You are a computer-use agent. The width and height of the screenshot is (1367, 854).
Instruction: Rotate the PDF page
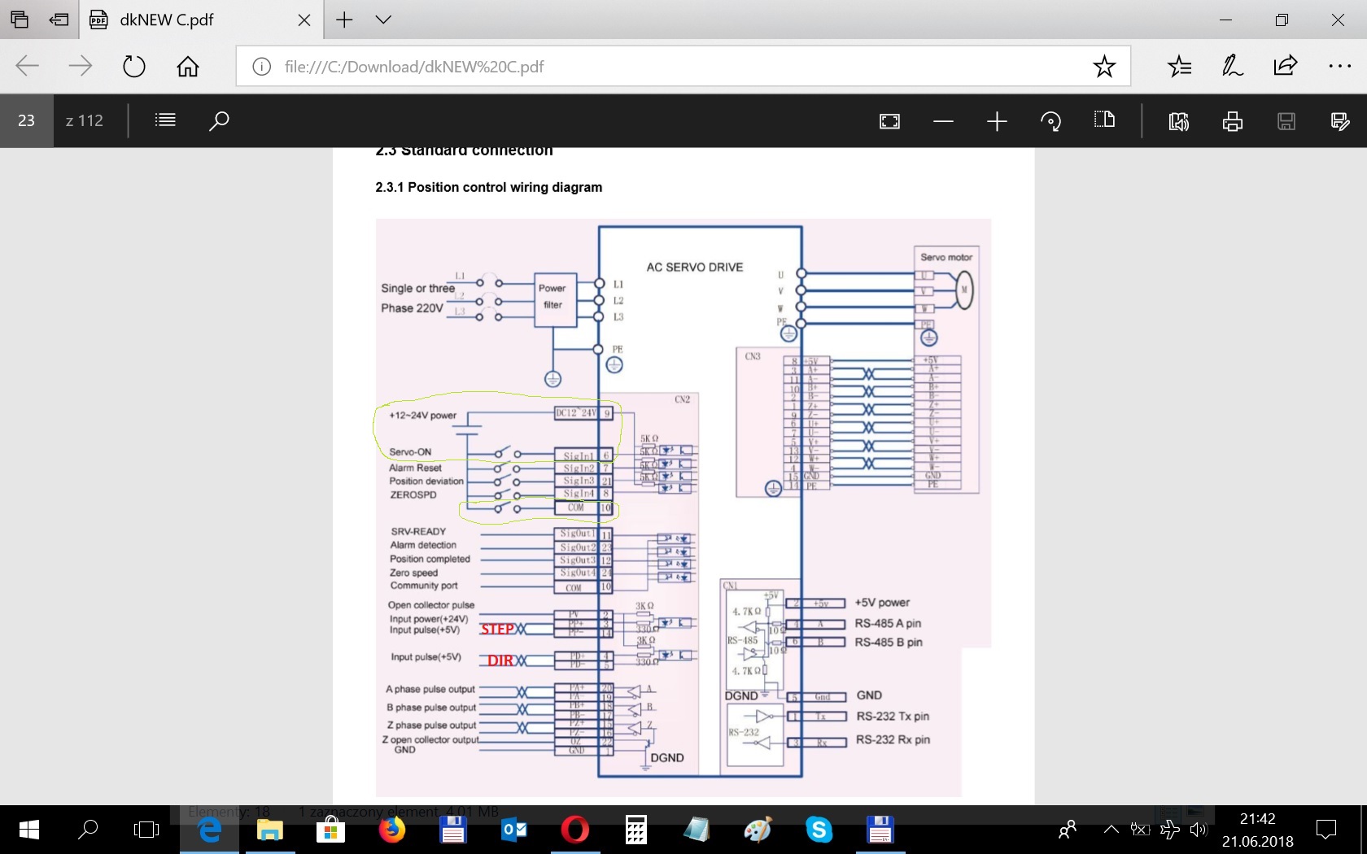[1050, 121]
